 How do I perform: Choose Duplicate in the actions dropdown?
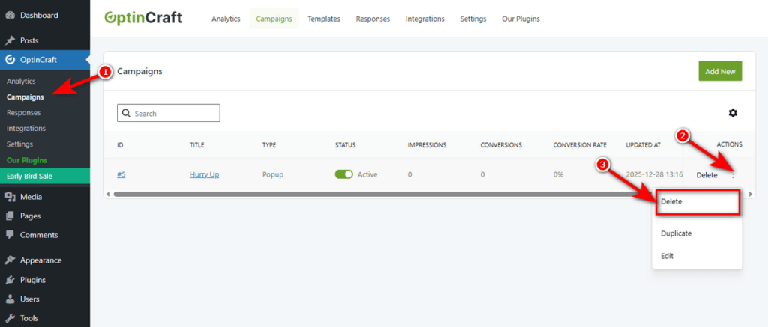click(676, 233)
